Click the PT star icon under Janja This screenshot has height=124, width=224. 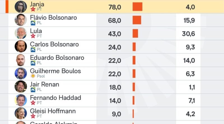33,9
